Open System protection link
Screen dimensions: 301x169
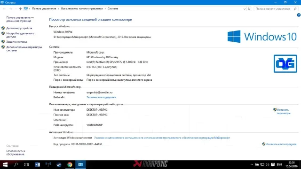point(16,42)
